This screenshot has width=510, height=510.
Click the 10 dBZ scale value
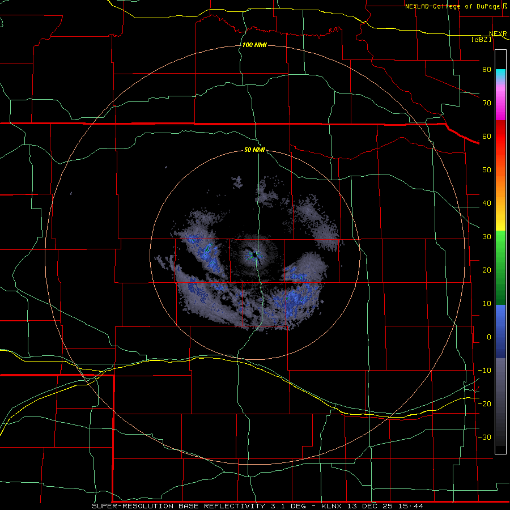(487, 304)
